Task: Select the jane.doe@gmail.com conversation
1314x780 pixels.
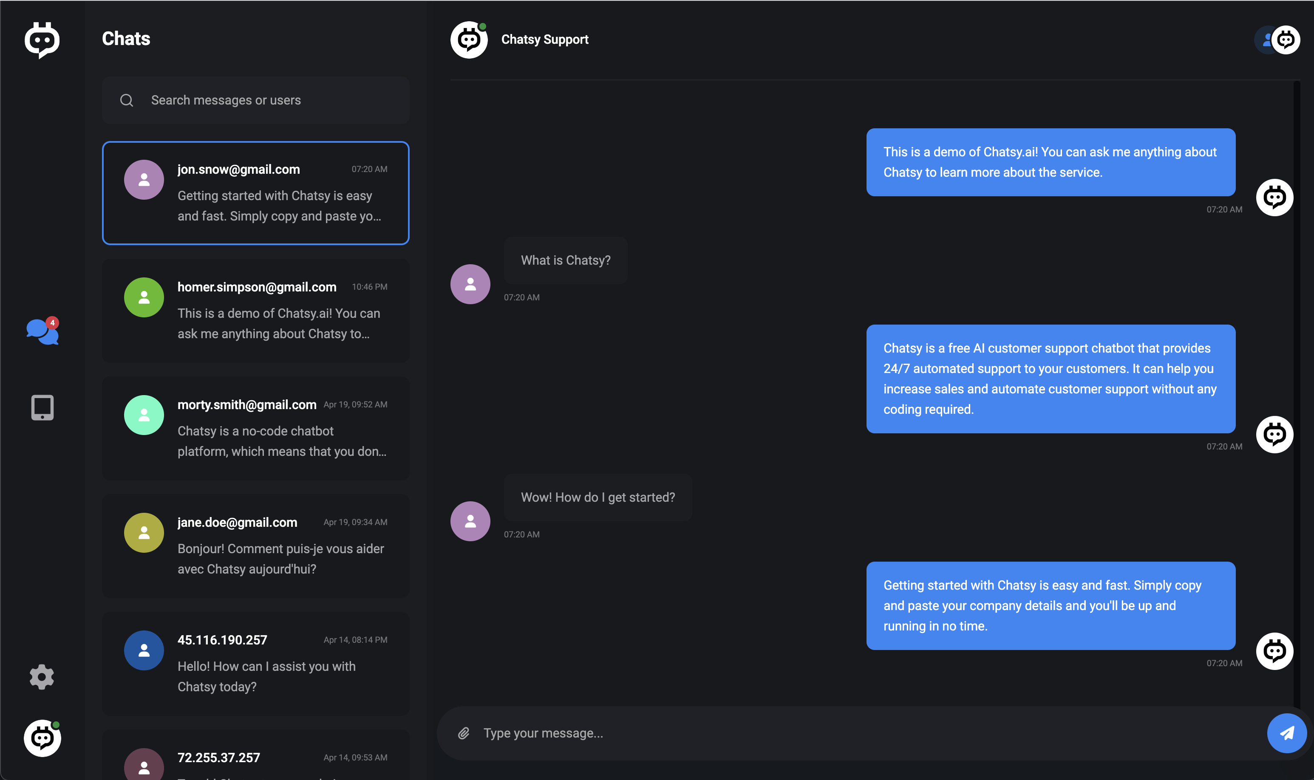Action: (255, 545)
